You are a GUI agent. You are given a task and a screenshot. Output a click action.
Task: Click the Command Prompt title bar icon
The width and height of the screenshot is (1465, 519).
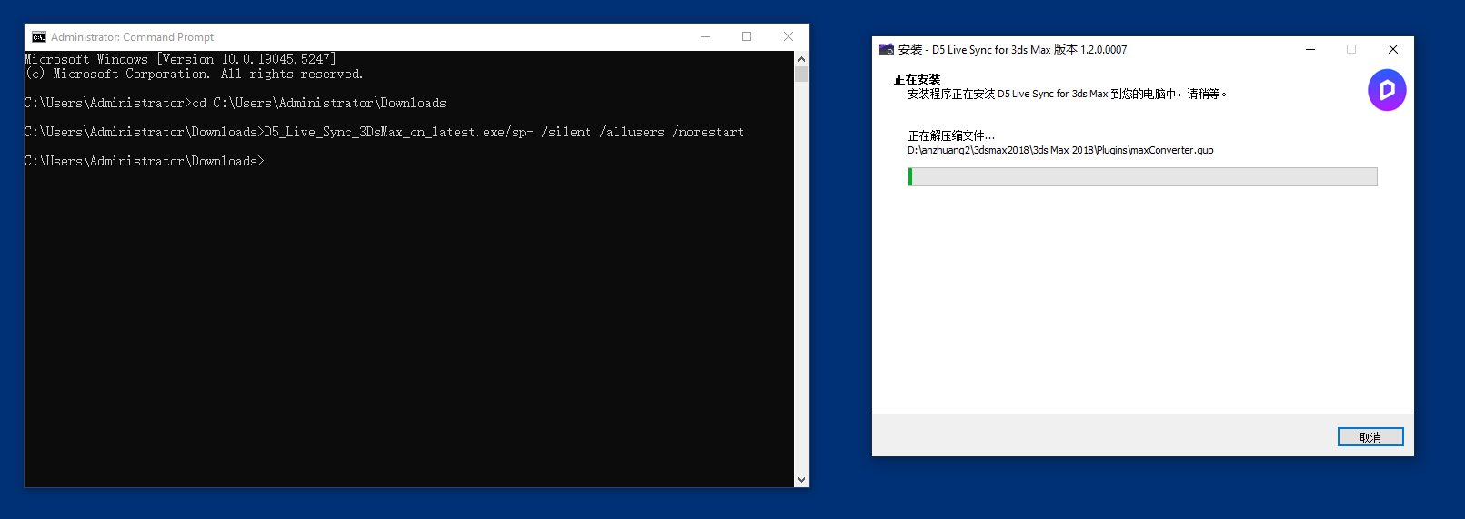(39, 37)
